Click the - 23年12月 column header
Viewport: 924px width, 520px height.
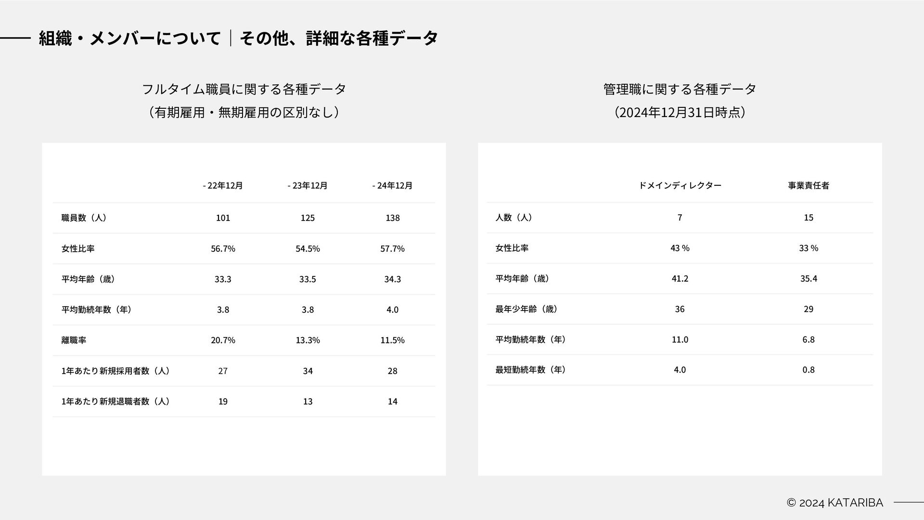pyautogui.click(x=308, y=185)
